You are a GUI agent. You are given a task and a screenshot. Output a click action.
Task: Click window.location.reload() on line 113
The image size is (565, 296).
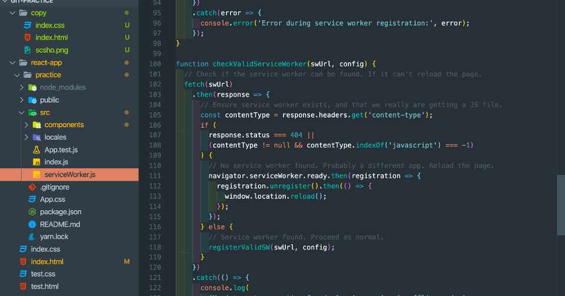(275, 197)
